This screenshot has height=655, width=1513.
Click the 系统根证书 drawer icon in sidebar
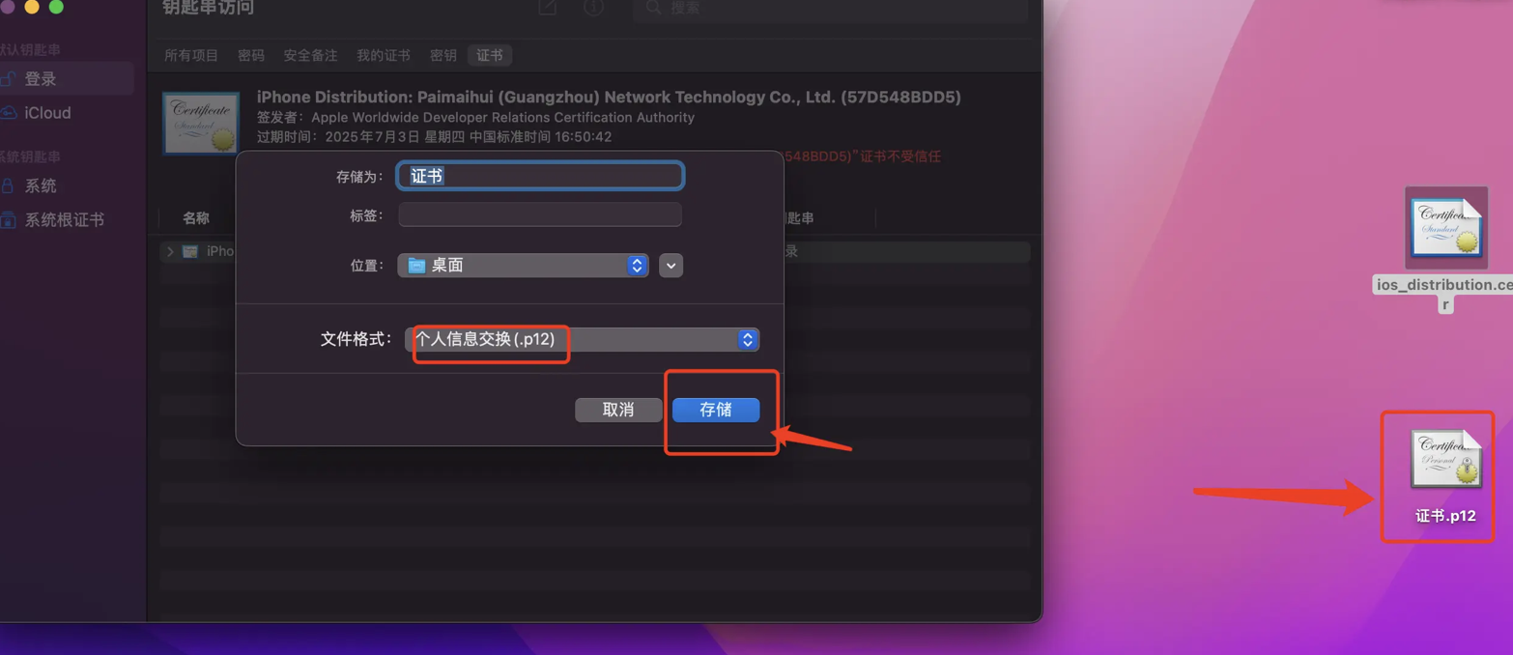coord(8,220)
